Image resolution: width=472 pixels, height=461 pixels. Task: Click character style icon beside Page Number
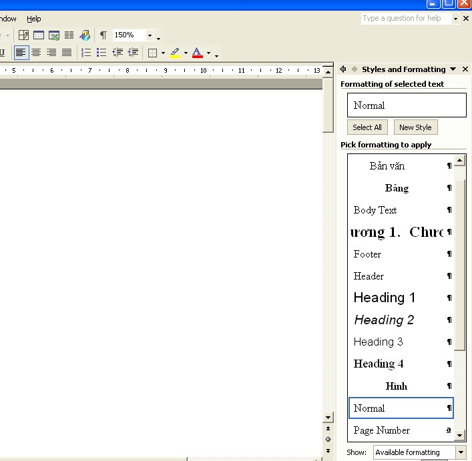pos(449,430)
